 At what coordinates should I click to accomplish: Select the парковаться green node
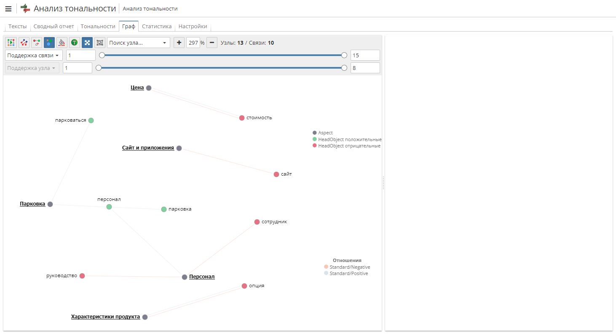tap(91, 120)
